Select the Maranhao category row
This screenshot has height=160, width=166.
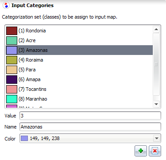[79, 99]
